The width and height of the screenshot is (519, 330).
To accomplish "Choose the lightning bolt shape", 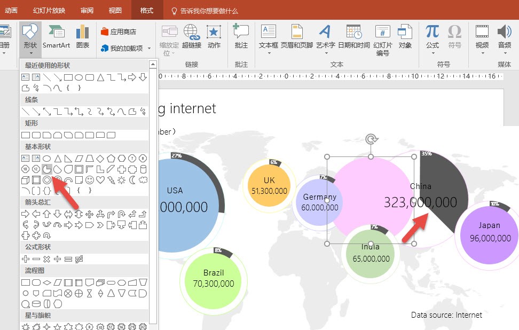I will pos(111,180).
